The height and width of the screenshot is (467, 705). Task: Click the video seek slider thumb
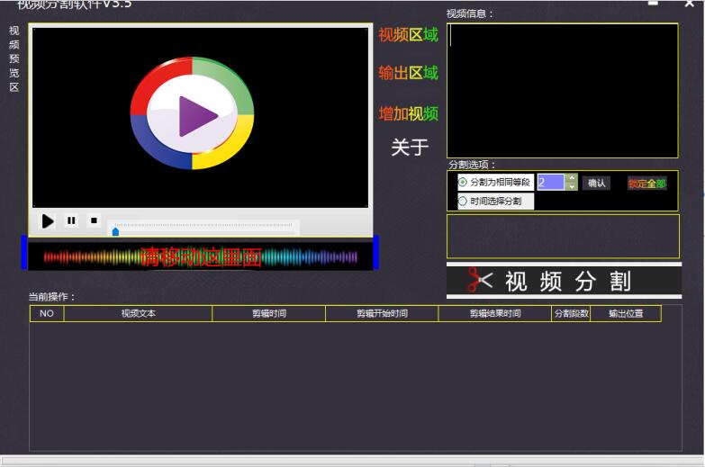click(115, 231)
